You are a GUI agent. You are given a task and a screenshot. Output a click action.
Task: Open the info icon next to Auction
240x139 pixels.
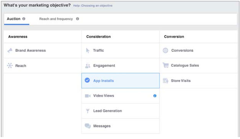(x=24, y=19)
